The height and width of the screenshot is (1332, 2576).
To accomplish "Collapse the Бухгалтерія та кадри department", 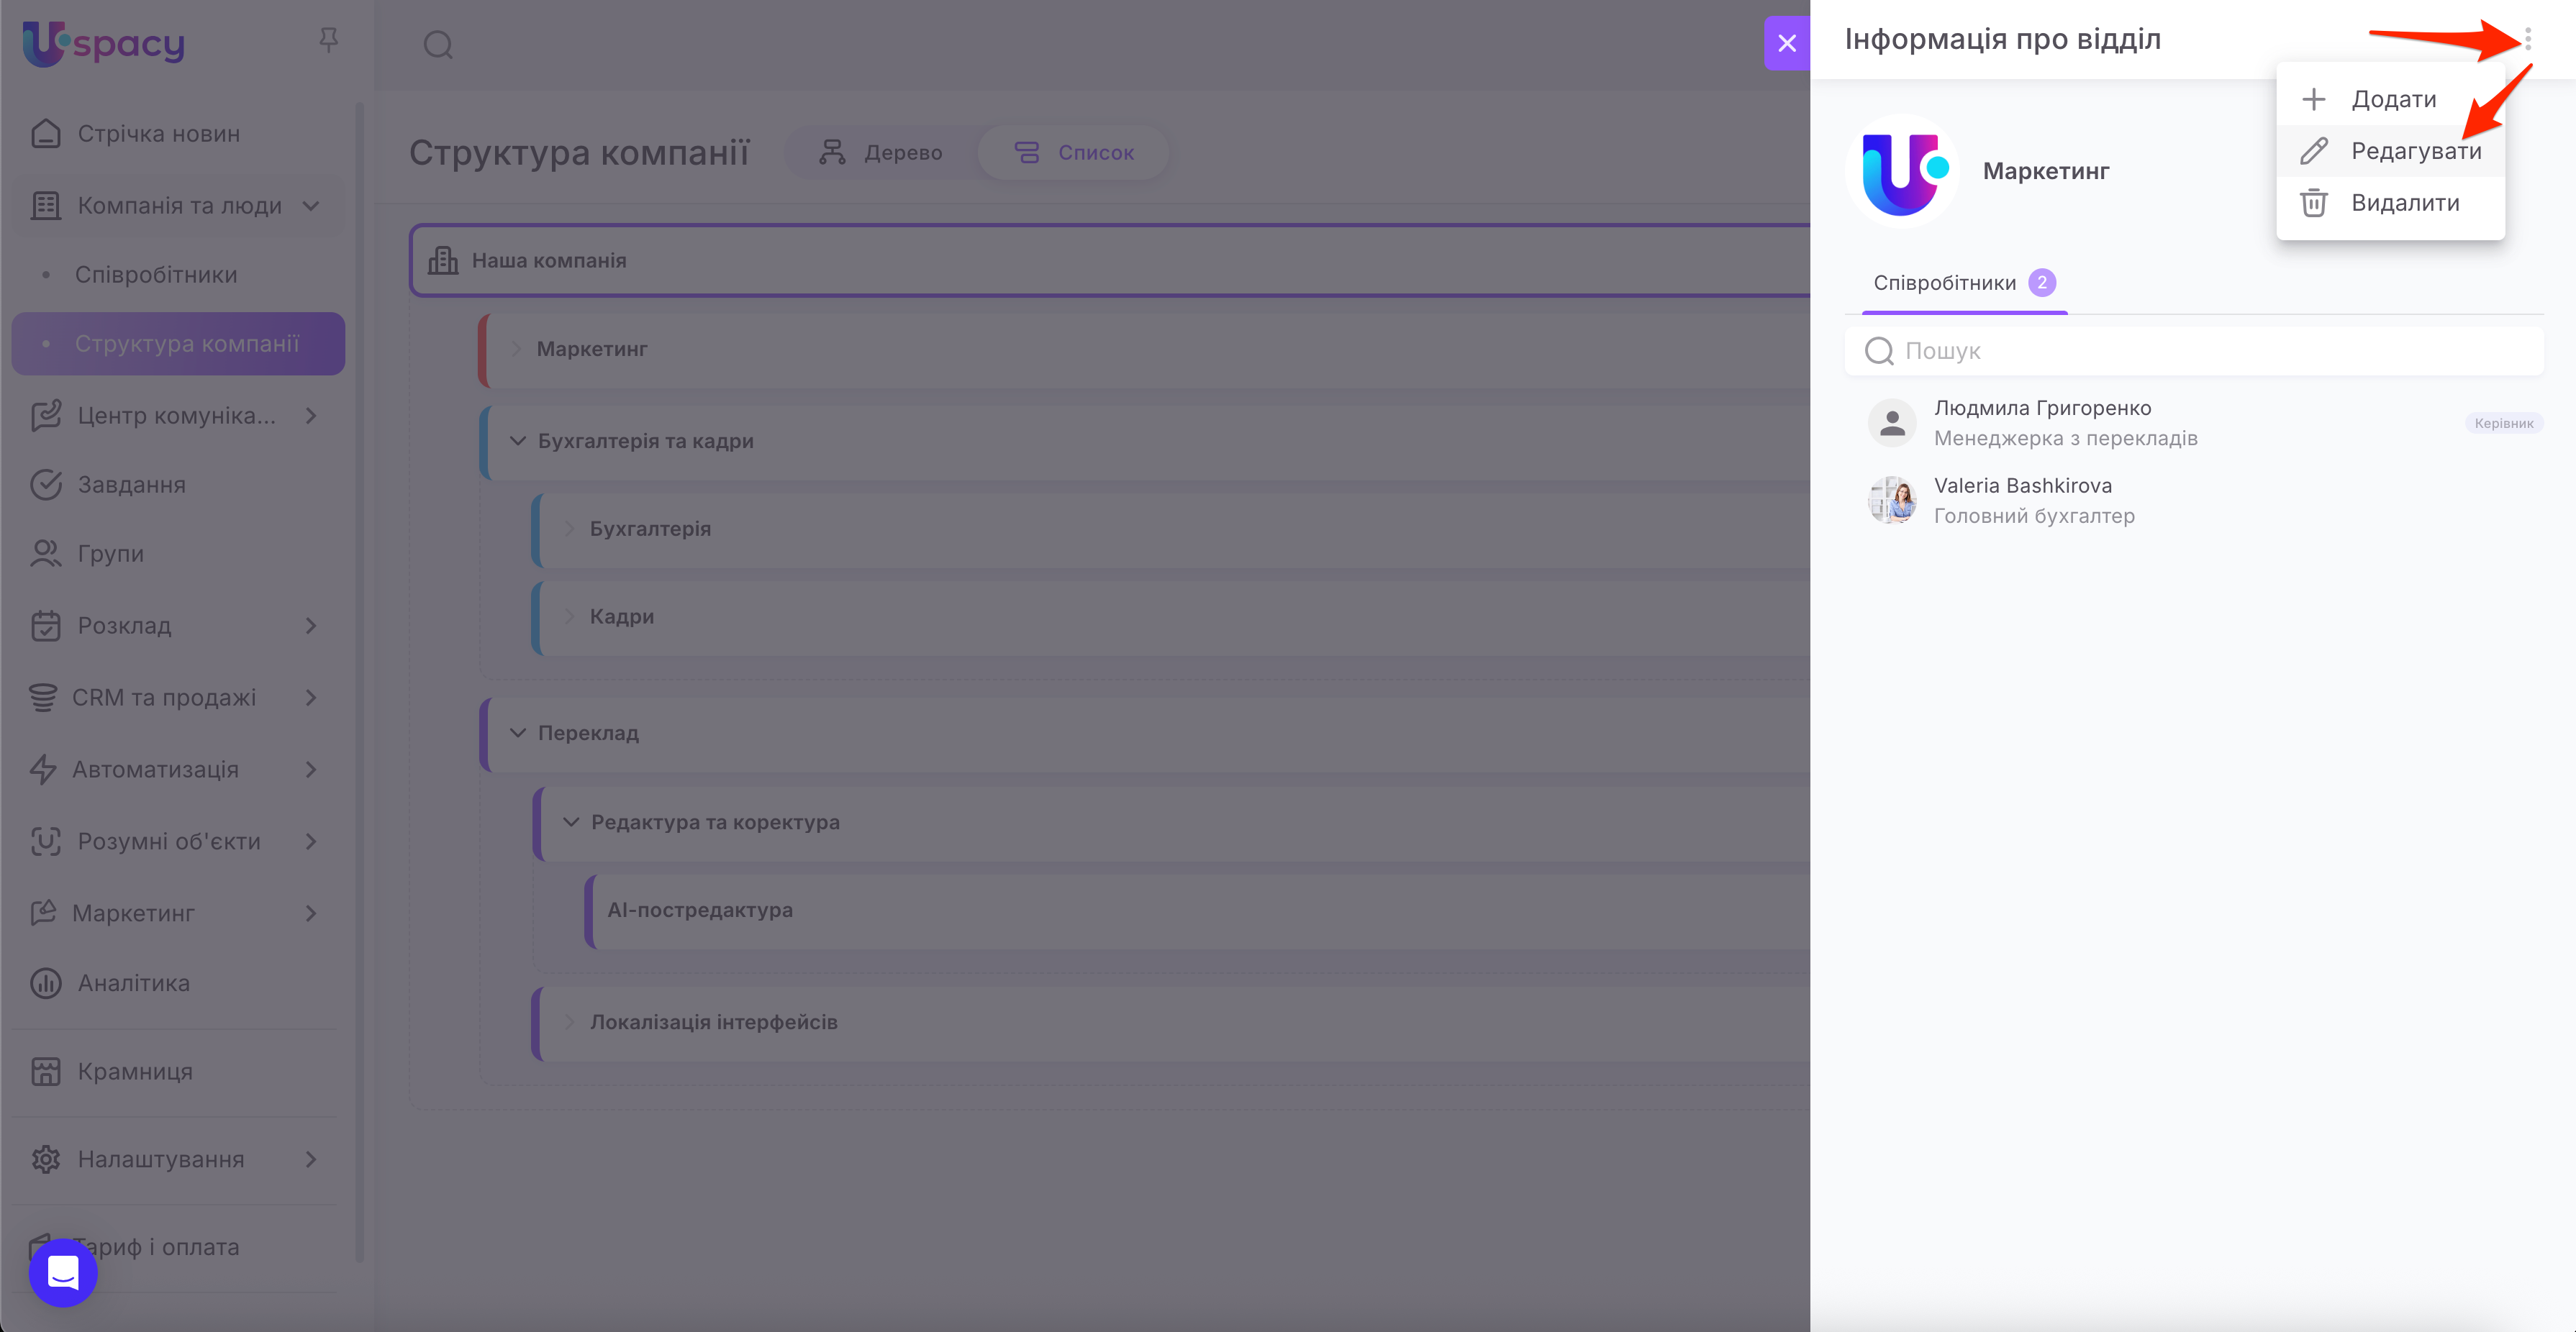I will click(518, 441).
